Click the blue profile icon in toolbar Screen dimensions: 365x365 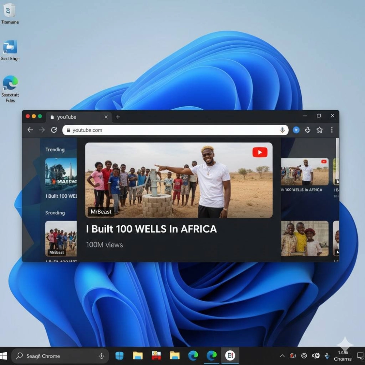pos(296,130)
